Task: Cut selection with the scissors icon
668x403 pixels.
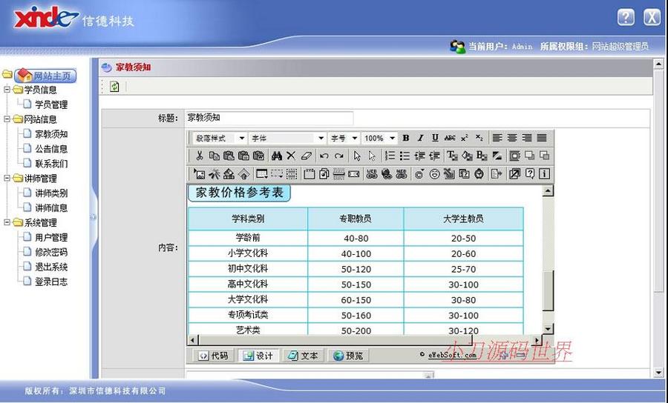Action: coord(200,156)
